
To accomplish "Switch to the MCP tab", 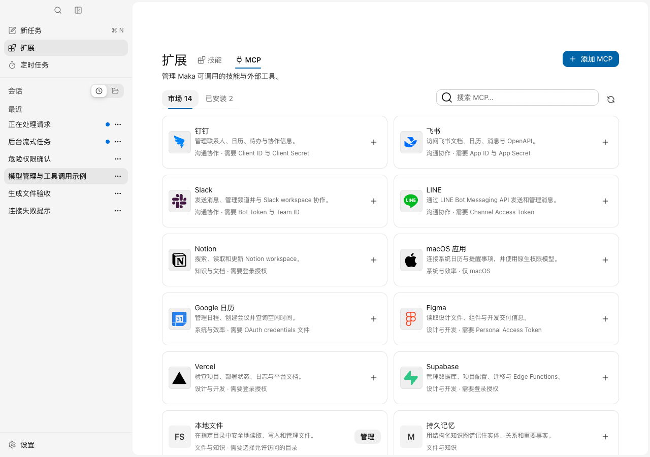I will [248, 60].
